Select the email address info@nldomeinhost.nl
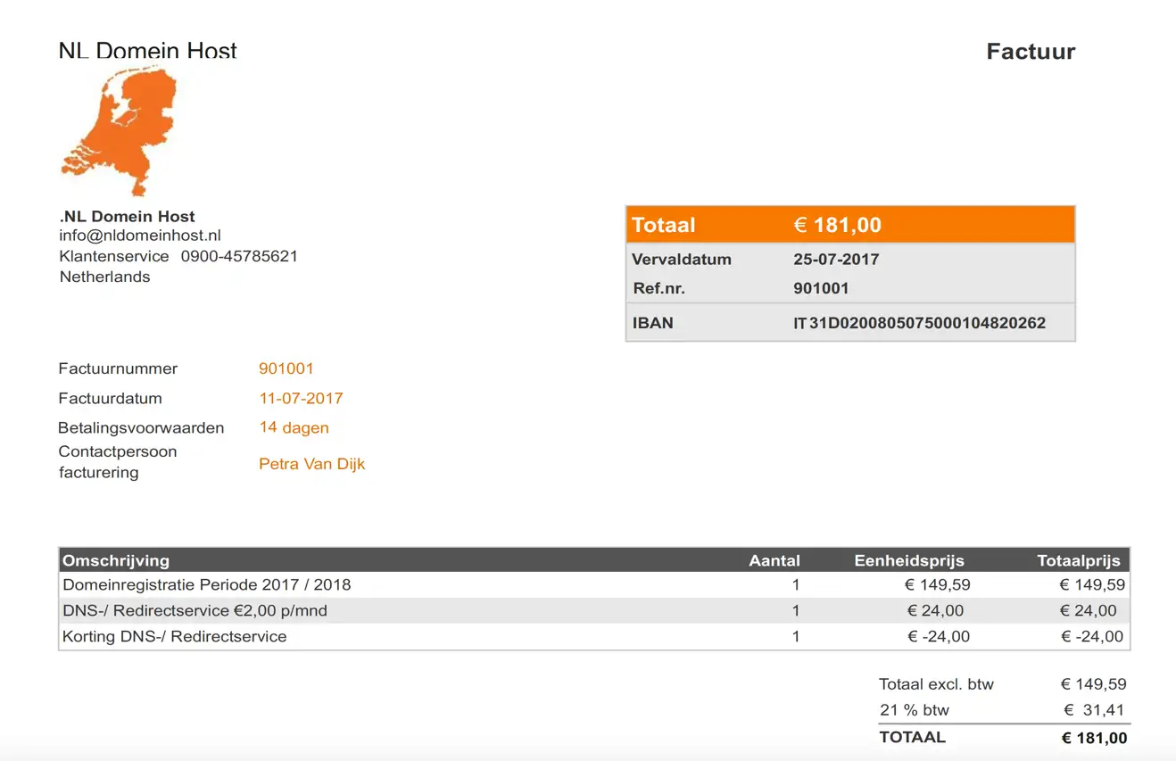The height and width of the screenshot is (761, 1176). pos(140,236)
